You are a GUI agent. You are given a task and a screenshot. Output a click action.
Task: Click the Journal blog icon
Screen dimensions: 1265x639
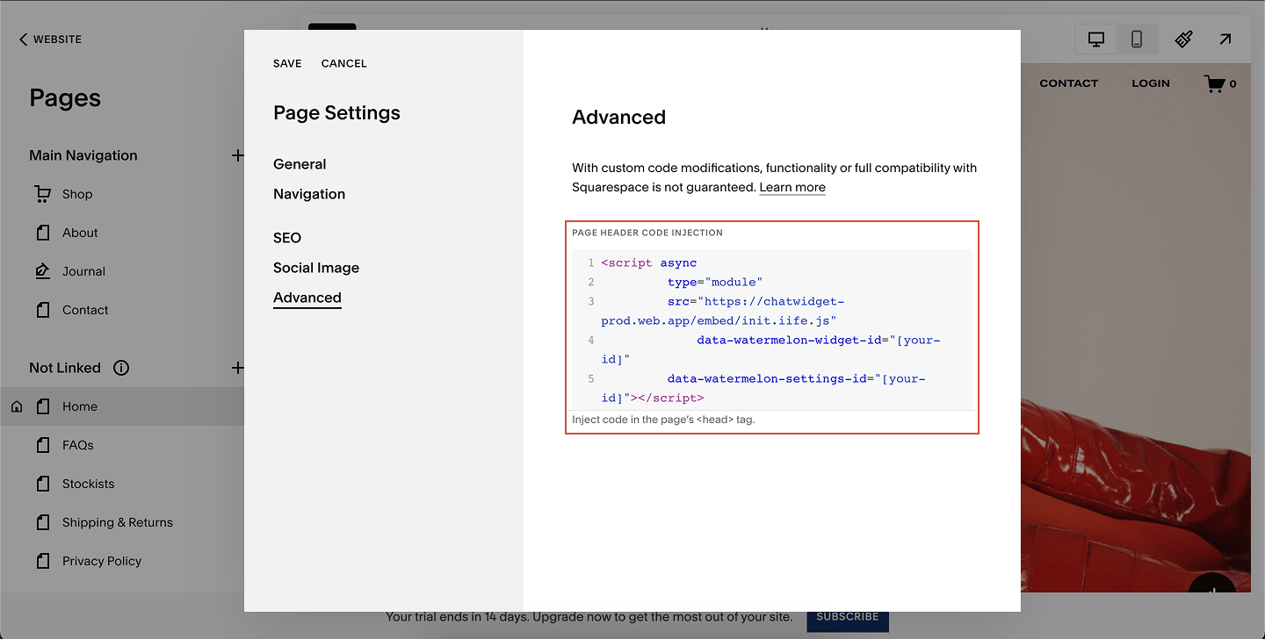point(43,271)
